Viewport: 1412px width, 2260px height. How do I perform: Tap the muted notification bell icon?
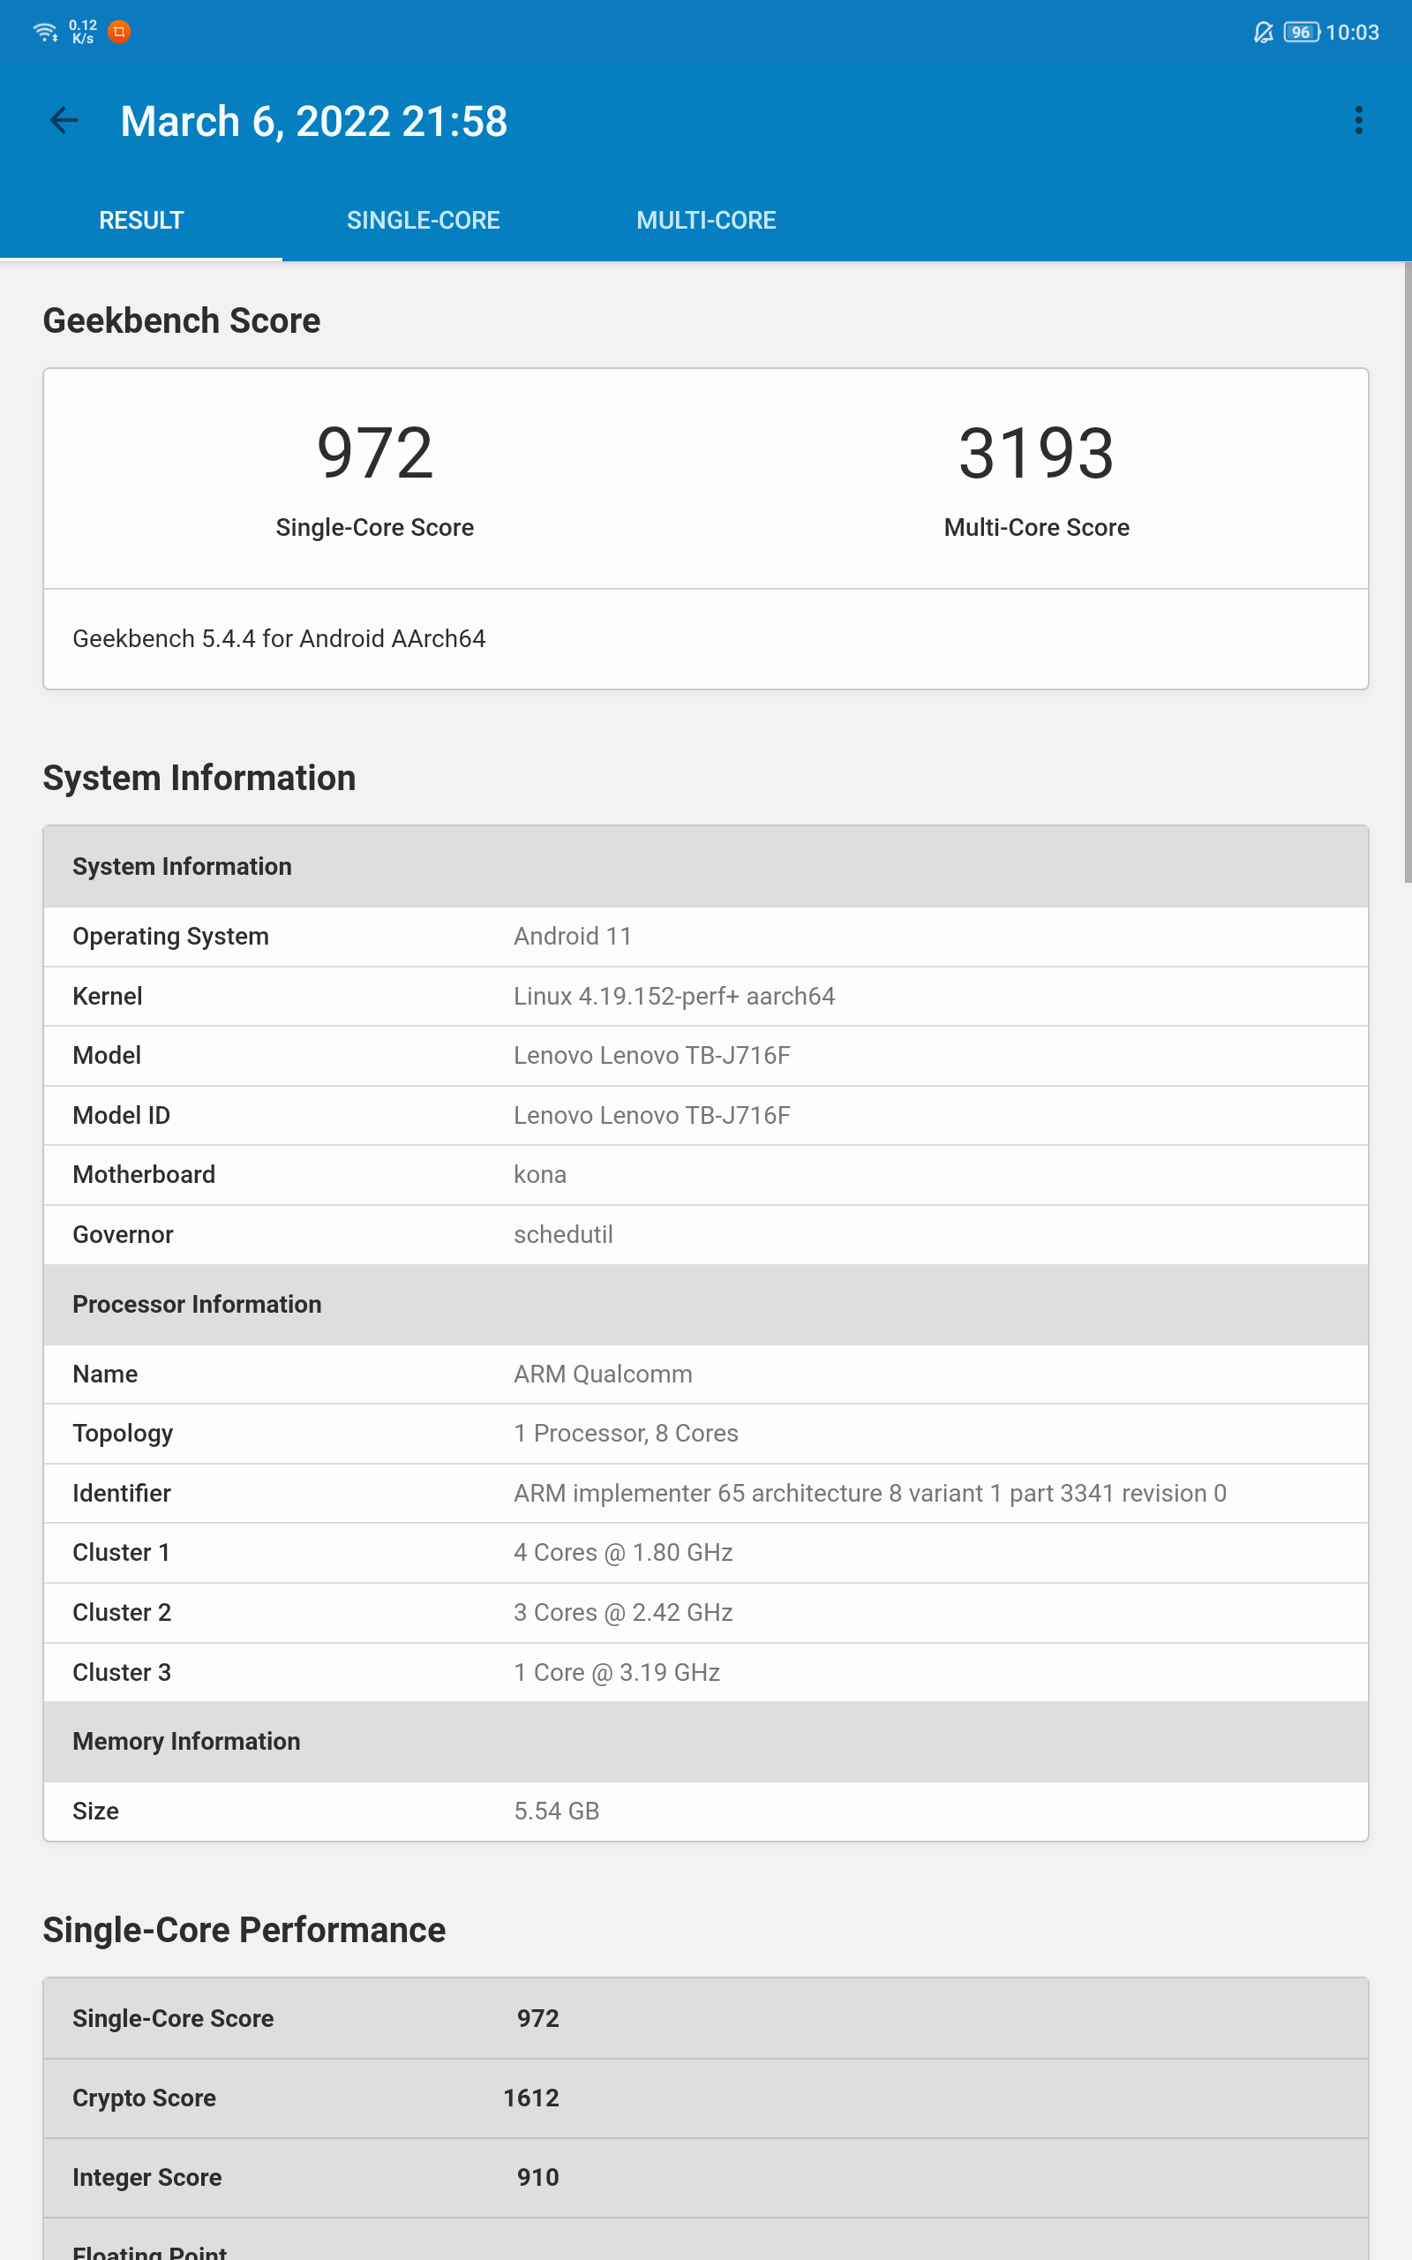tap(1263, 33)
